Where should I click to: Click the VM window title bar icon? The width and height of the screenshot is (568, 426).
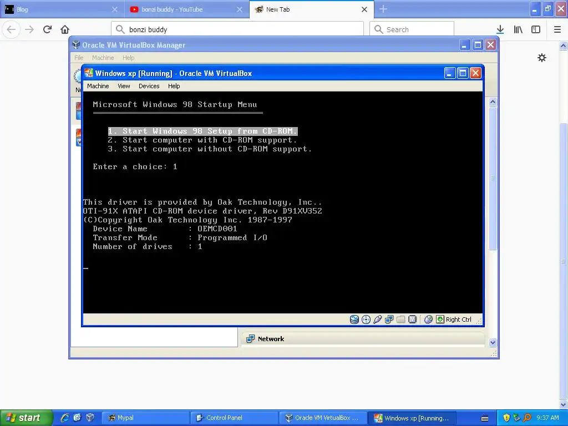click(x=89, y=73)
